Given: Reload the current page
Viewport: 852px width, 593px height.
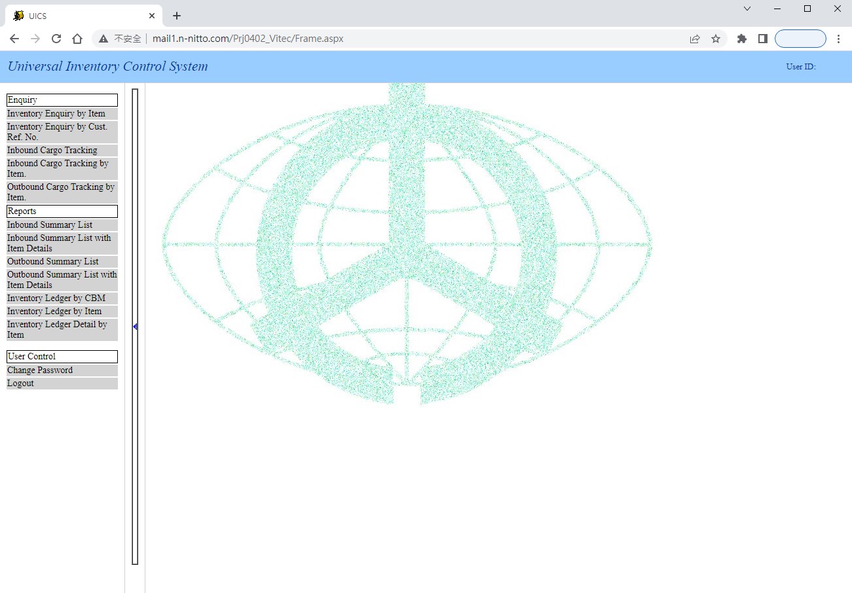Looking at the screenshot, I should click(56, 39).
